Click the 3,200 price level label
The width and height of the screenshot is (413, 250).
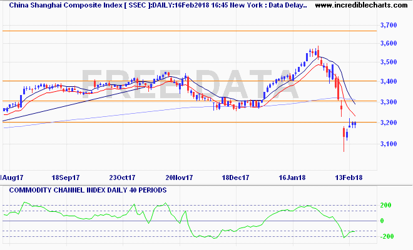pyautogui.click(x=389, y=123)
